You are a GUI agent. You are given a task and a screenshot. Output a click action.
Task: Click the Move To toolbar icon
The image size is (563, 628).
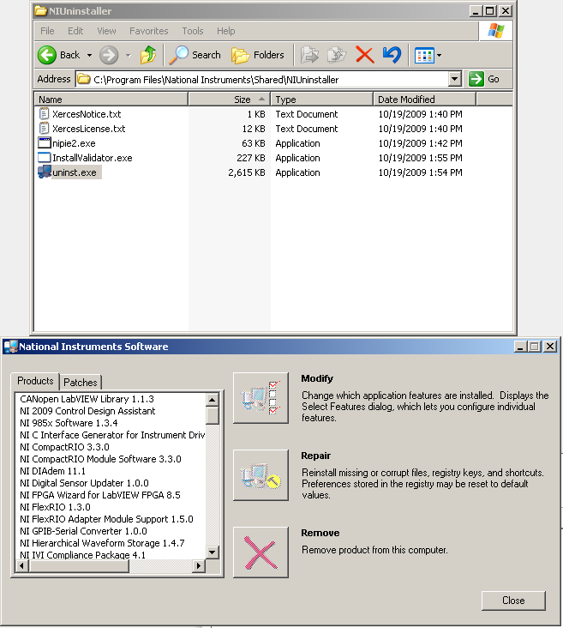point(309,55)
